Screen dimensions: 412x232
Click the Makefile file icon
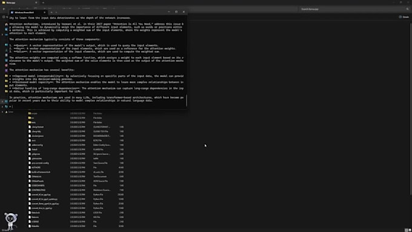pos(30,226)
